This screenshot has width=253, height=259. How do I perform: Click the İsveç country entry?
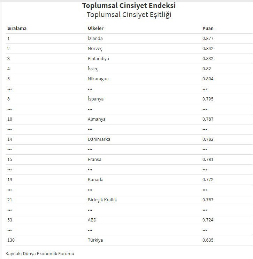point(93,68)
